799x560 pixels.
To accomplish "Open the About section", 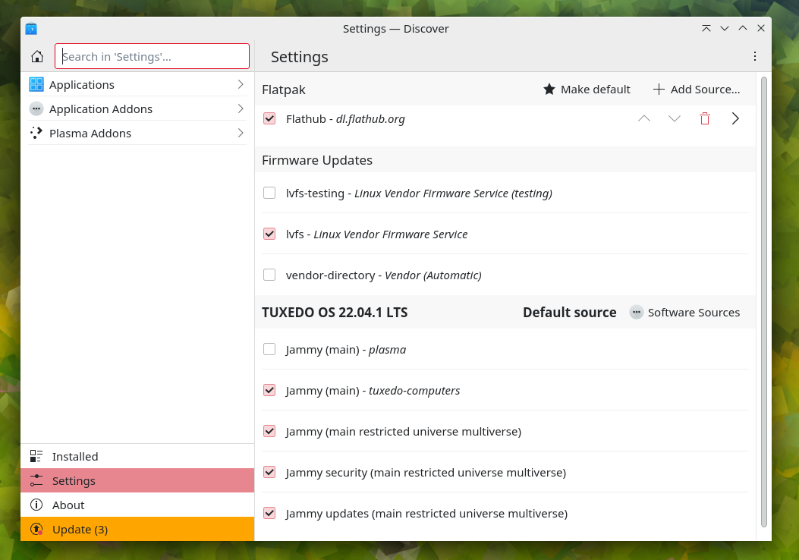I will (x=68, y=505).
